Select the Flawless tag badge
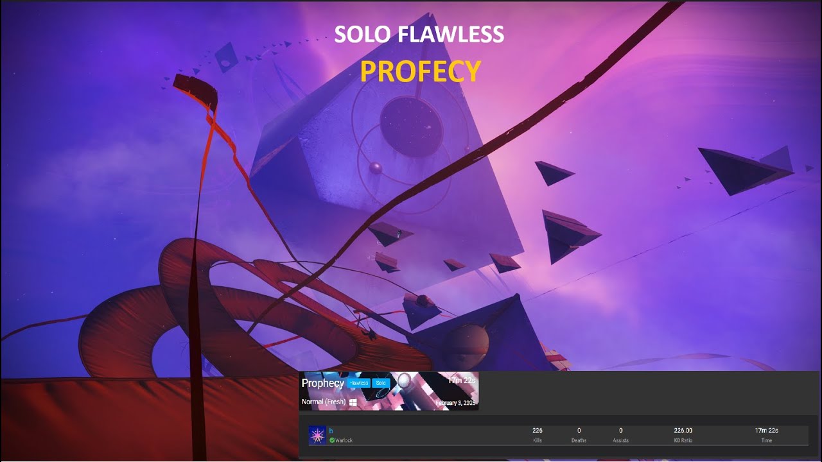This screenshot has height=462, width=822. click(358, 383)
